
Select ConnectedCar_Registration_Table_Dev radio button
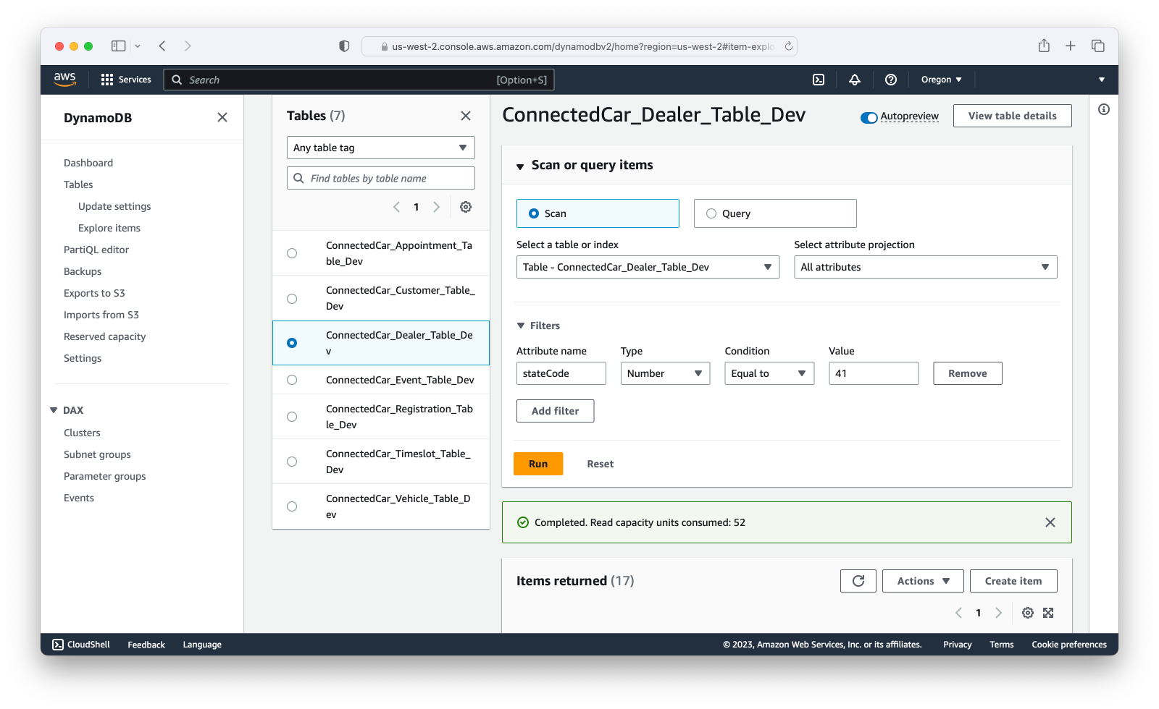pyautogui.click(x=292, y=417)
